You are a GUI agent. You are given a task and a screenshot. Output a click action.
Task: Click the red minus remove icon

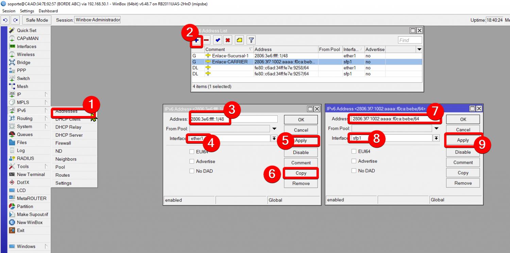coord(207,40)
